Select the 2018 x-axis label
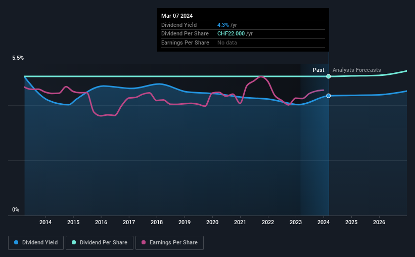415x257 pixels. 157,222
